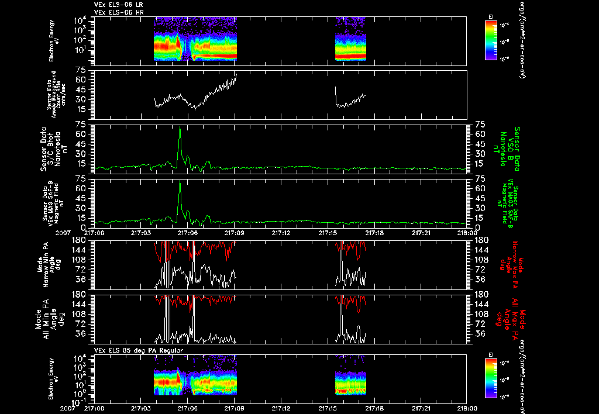Click '217:06' on the bottom time axis
The height and width of the screenshot is (414, 599).
click(x=187, y=408)
